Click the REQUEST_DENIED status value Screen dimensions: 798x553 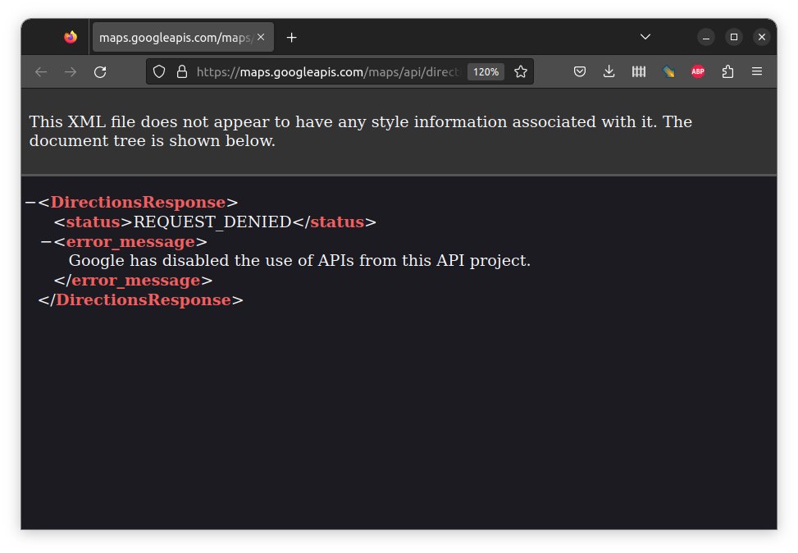coord(212,222)
